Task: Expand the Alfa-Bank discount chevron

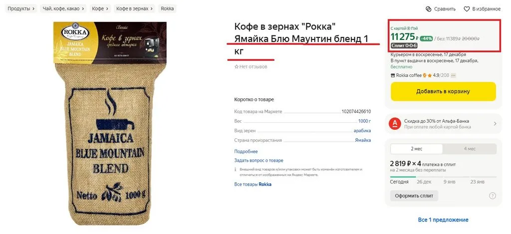Action: 495,124
